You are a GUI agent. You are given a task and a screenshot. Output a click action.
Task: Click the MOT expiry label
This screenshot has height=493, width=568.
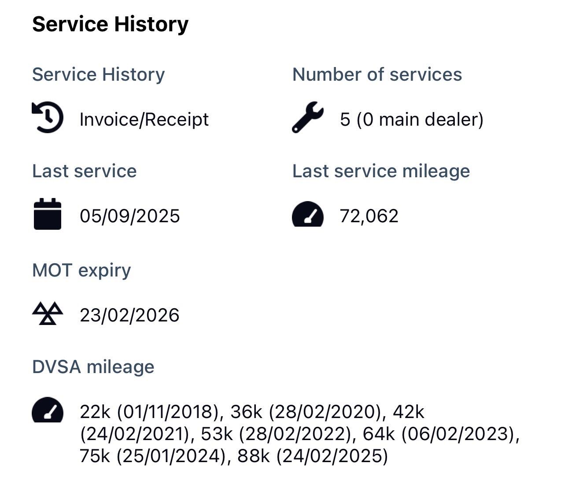[x=81, y=270]
